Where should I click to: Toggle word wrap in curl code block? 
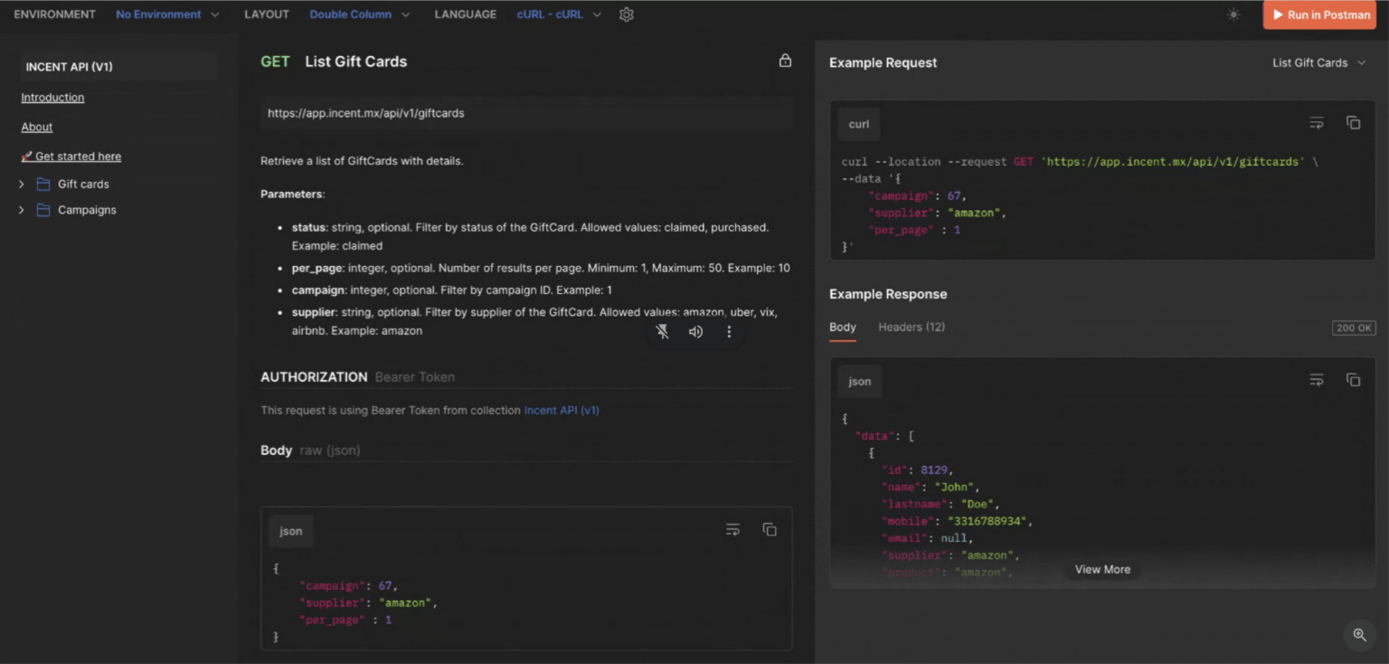1317,123
